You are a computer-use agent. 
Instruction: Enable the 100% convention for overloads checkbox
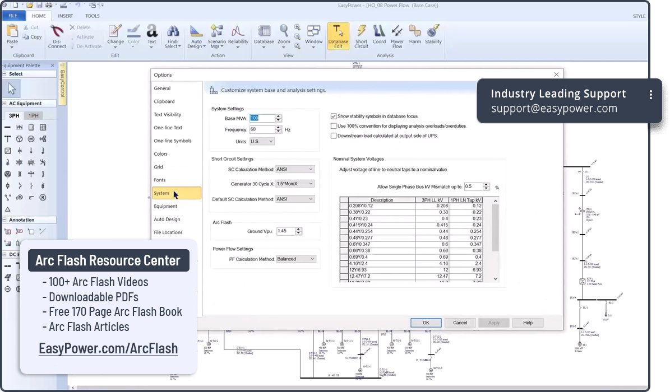pos(334,126)
